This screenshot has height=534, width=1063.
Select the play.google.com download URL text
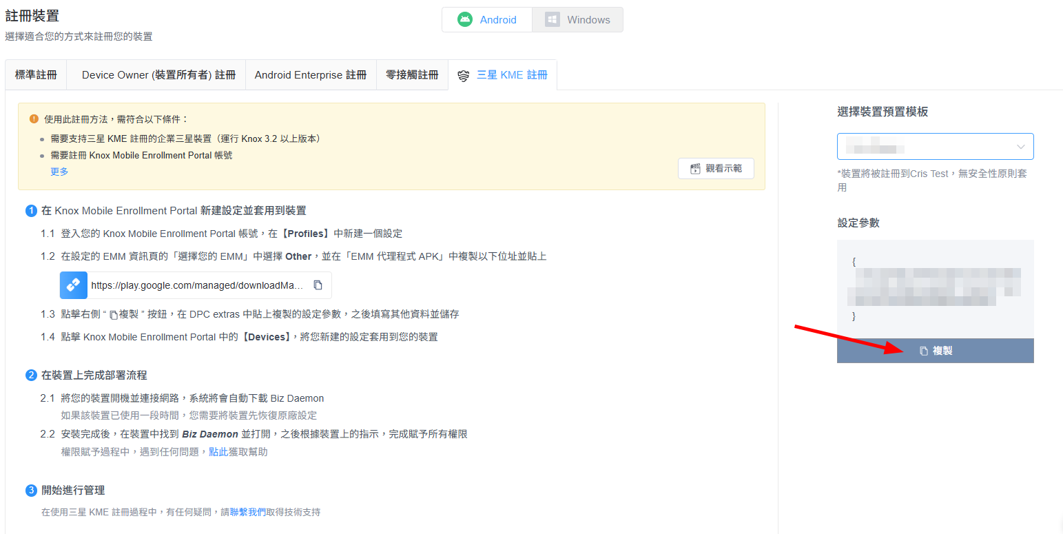[197, 285]
